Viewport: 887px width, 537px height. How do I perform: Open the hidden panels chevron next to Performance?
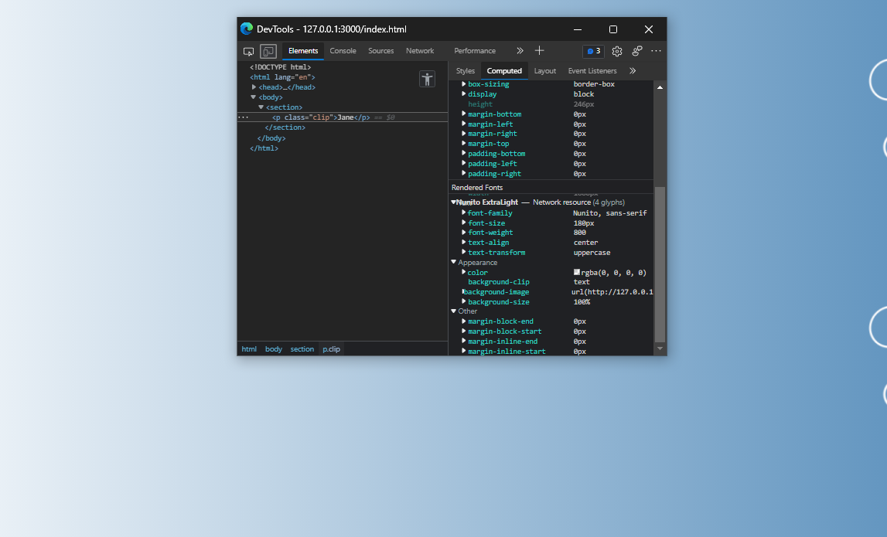coord(519,51)
